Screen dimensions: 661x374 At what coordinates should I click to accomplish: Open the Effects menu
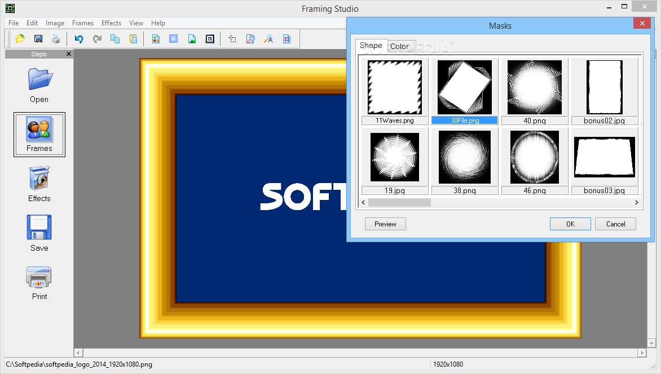pyautogui.click(x=111, y=23)
